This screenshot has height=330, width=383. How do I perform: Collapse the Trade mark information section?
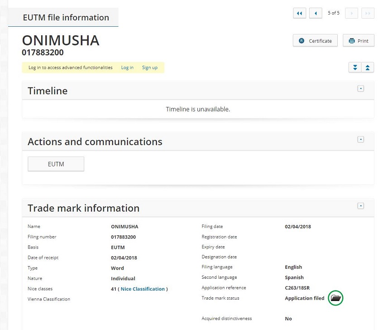point(361,206)
